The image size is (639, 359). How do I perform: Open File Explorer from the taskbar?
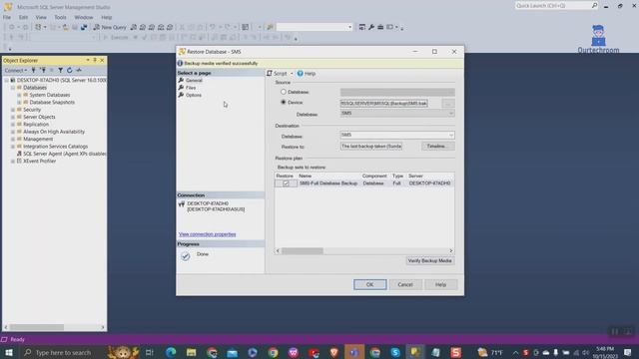pyautogui.click(x=191, y=352)
